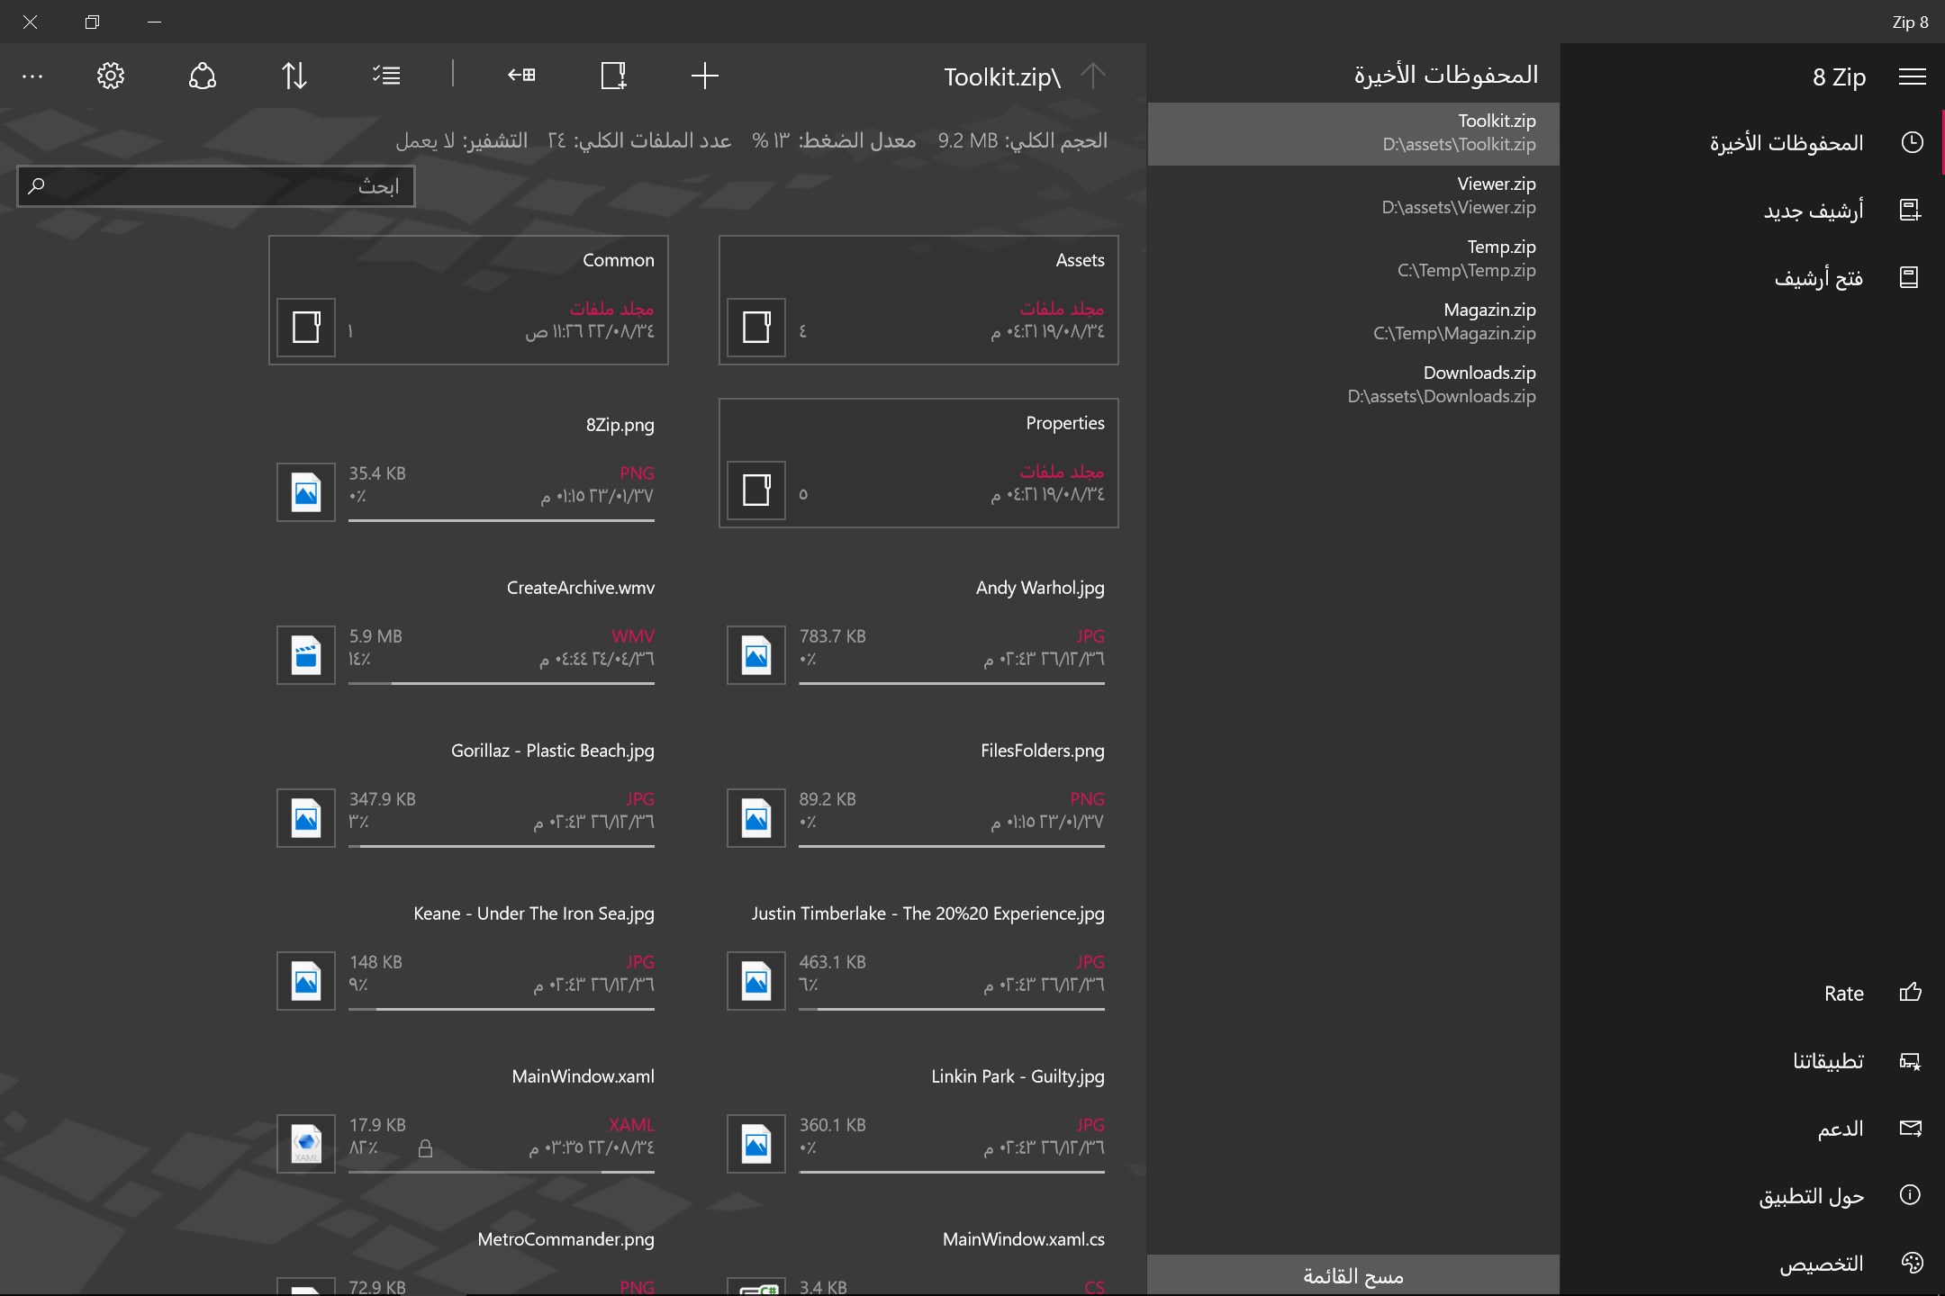This screenshot has width=1945, height=1296.
Task: Click the plus icon to add files
Action: [705, 76]
